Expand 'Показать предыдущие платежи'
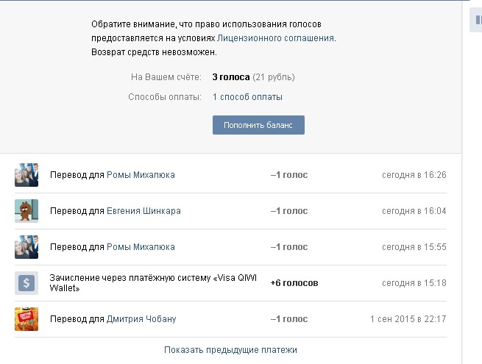Screen dimensions: 482x364 tap(230, 350)
